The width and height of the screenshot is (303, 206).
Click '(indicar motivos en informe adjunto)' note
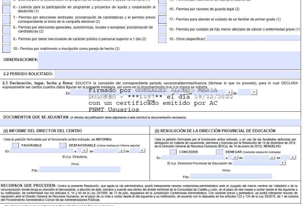pos(118,146)
